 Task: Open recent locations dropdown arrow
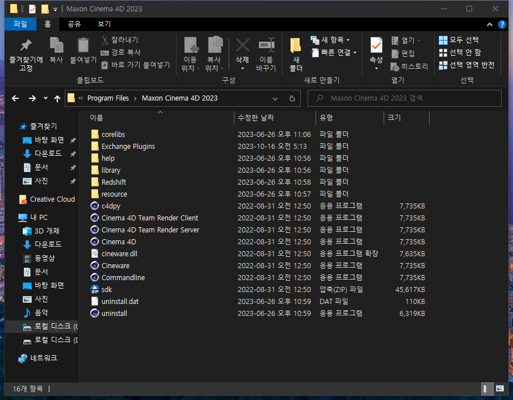pyautogui.click(x=45, y=98)
